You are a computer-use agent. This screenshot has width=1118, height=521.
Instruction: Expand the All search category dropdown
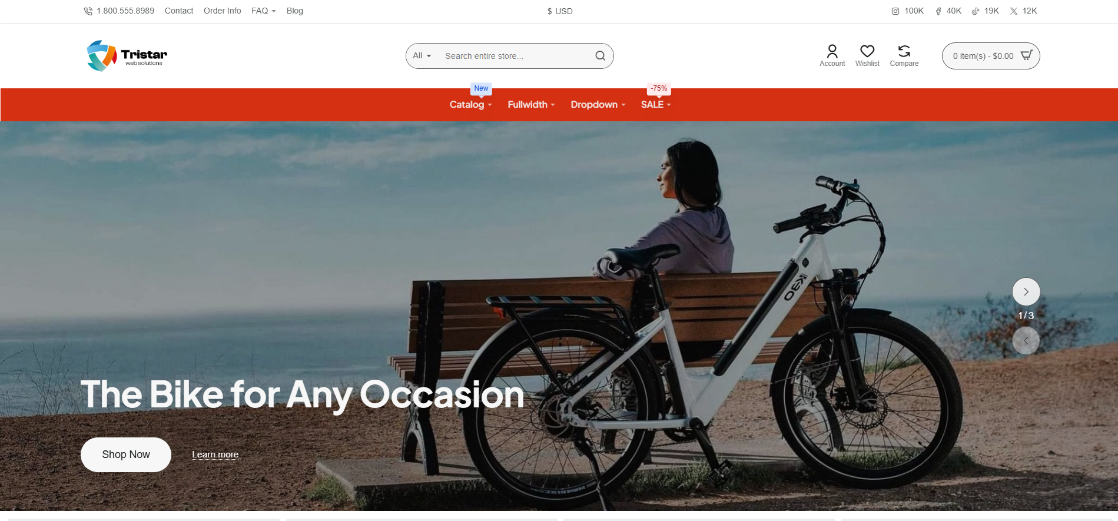(422, 56)
